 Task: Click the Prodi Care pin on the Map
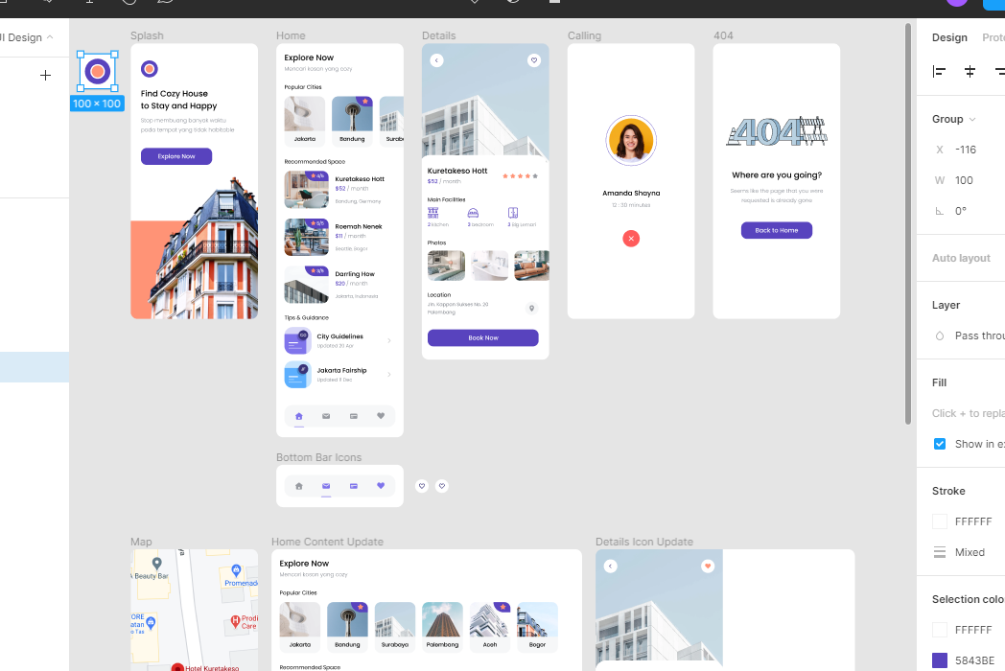click(x=235, y=620)
